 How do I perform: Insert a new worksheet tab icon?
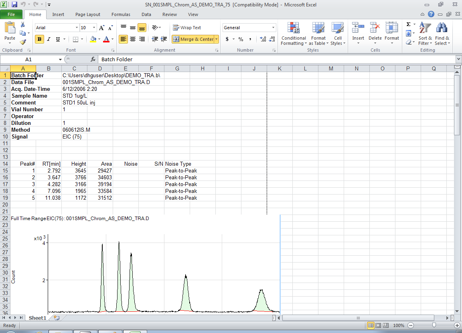57,318
